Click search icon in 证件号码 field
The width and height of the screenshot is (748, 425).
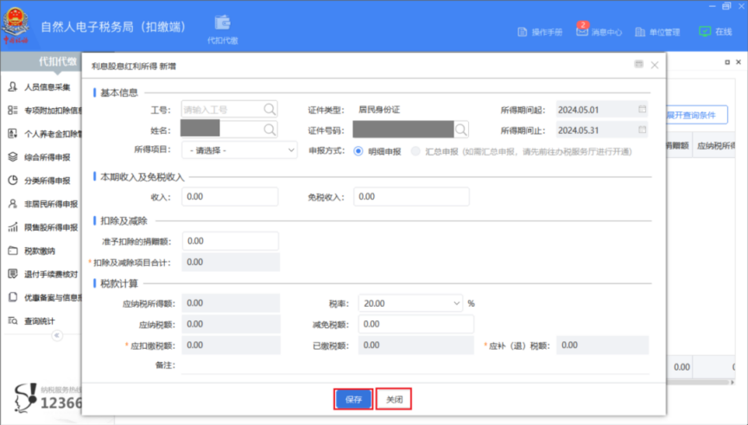461,130
